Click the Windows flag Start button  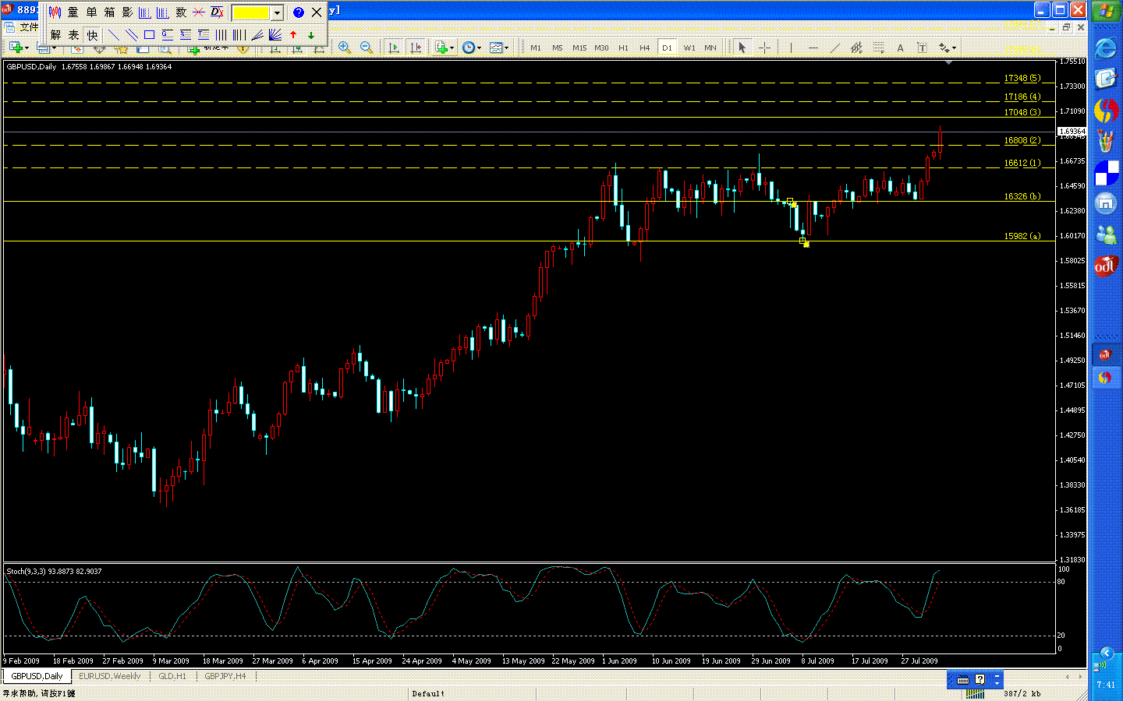coord(1106,12)
